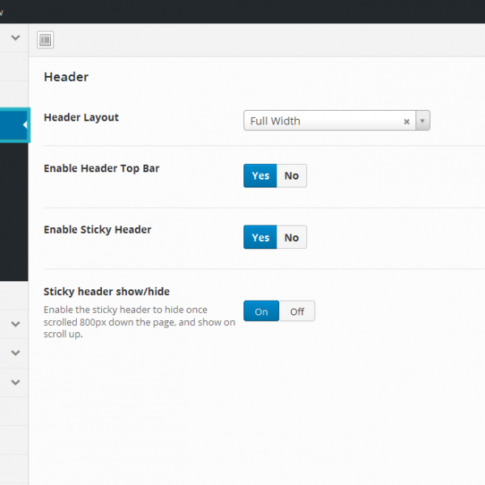Viewport: 485px width, 485px height.
Task: Click the expand all options icon
Action: coord(45,40)
